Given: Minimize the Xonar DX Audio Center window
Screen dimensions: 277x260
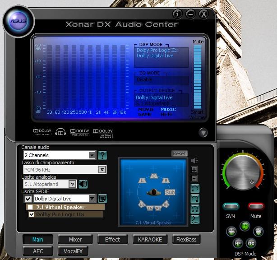Looking at the screenshot, I should [190, 14].
